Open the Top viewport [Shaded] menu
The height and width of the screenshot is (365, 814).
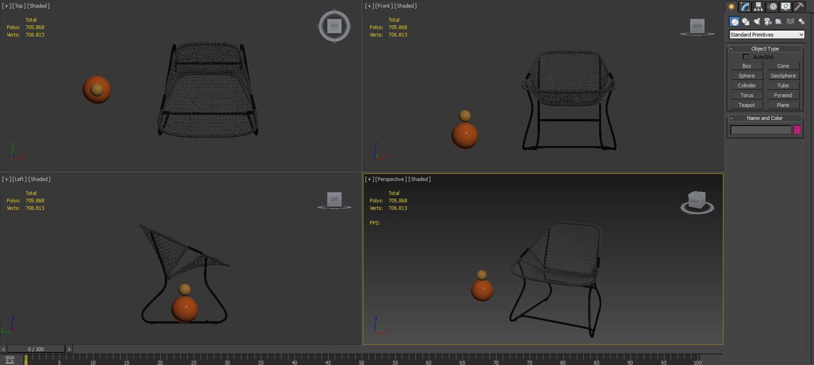38,6
